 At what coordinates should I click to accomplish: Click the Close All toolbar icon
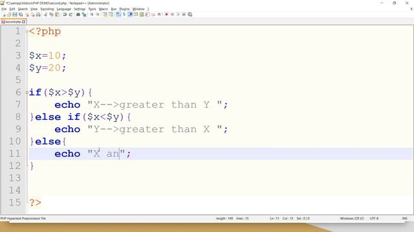pos(33,14)
